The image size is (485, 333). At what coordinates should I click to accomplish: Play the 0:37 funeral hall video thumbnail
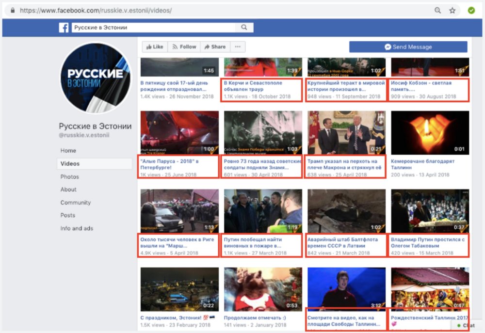pyautogui.click(x=430, y=211)
